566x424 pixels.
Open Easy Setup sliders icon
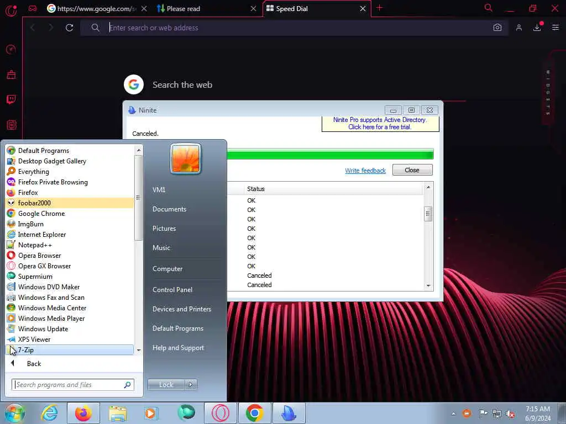pos(555,28)
